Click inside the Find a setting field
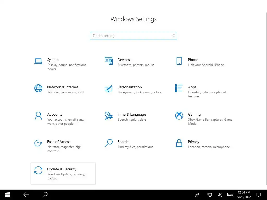Viewport: 267px width, 200px height. pos(133,36)
